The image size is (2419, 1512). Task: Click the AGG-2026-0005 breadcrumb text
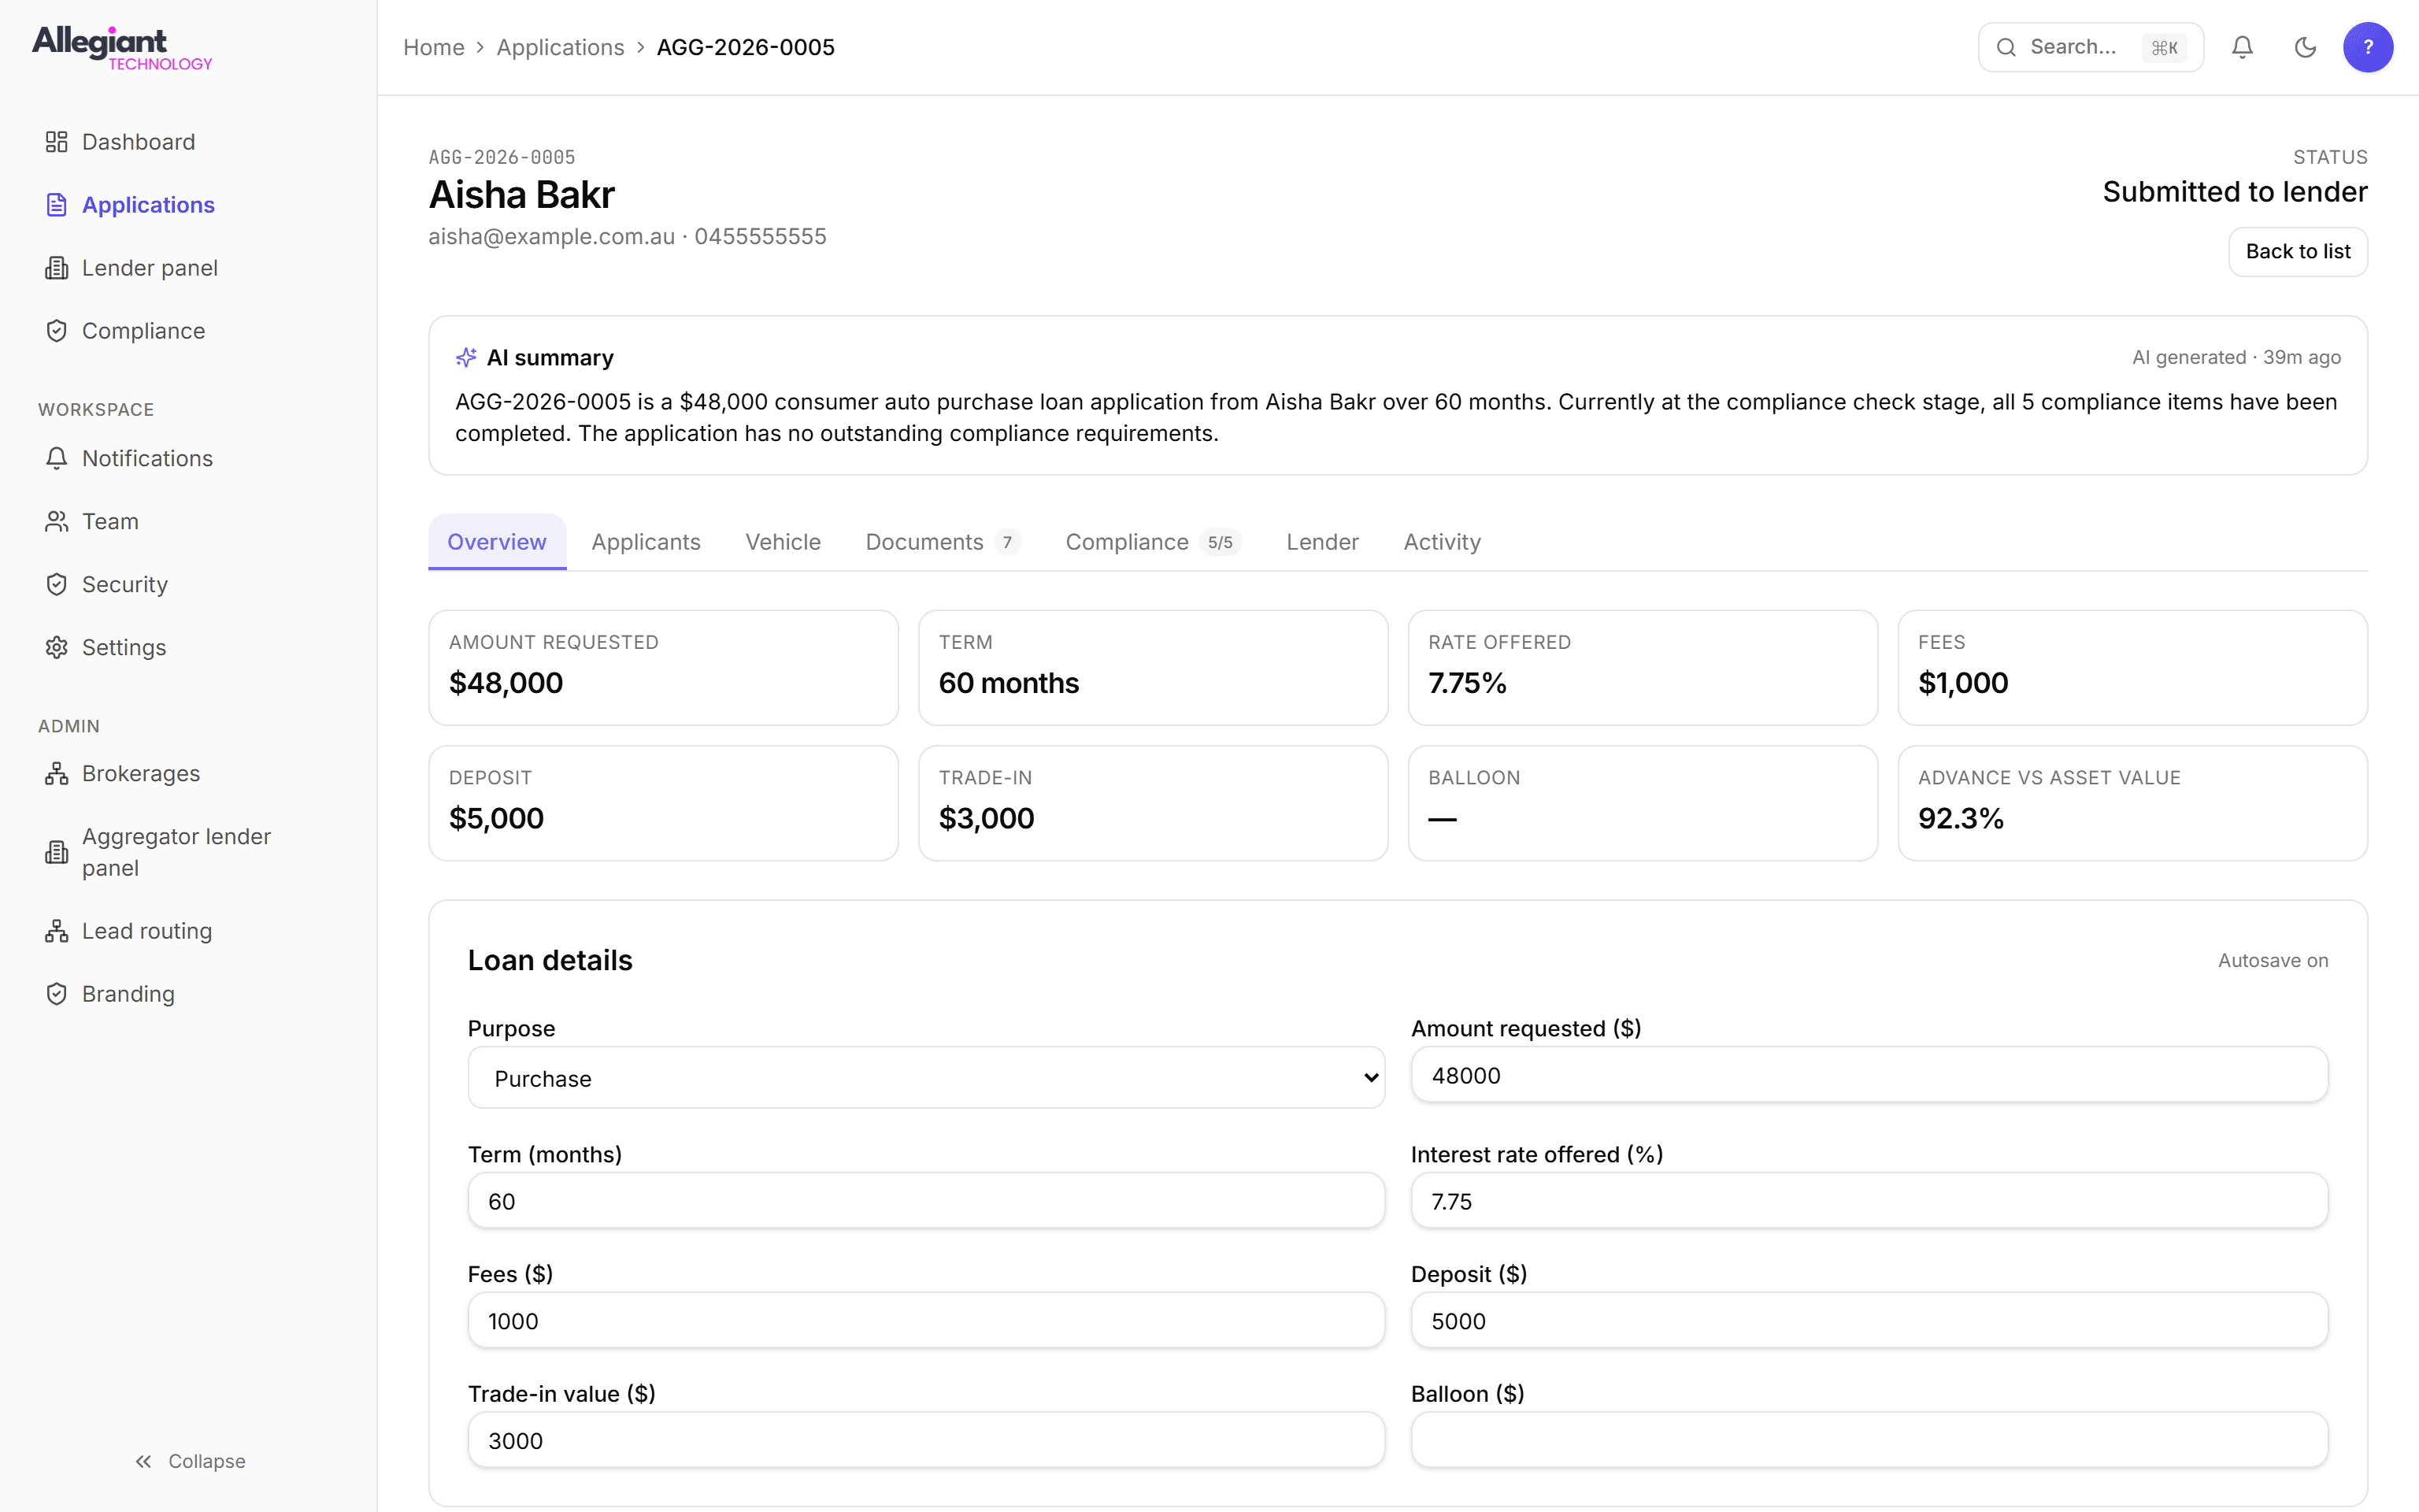(745, 47)
